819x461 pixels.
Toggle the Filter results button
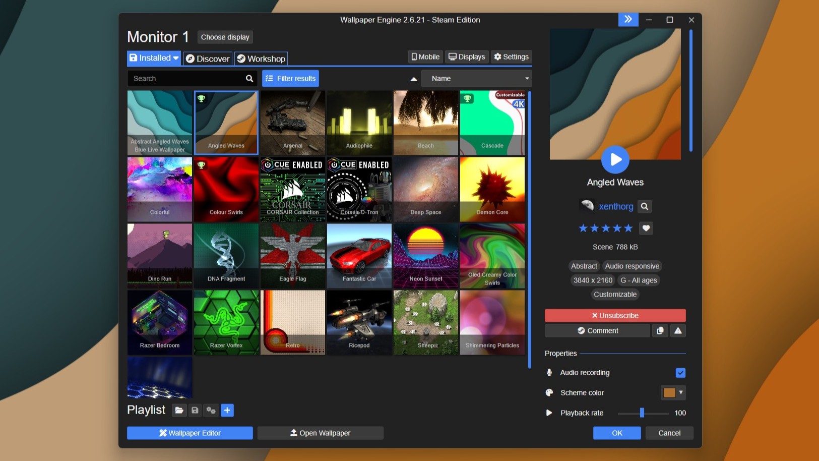[x=290, y=79]
